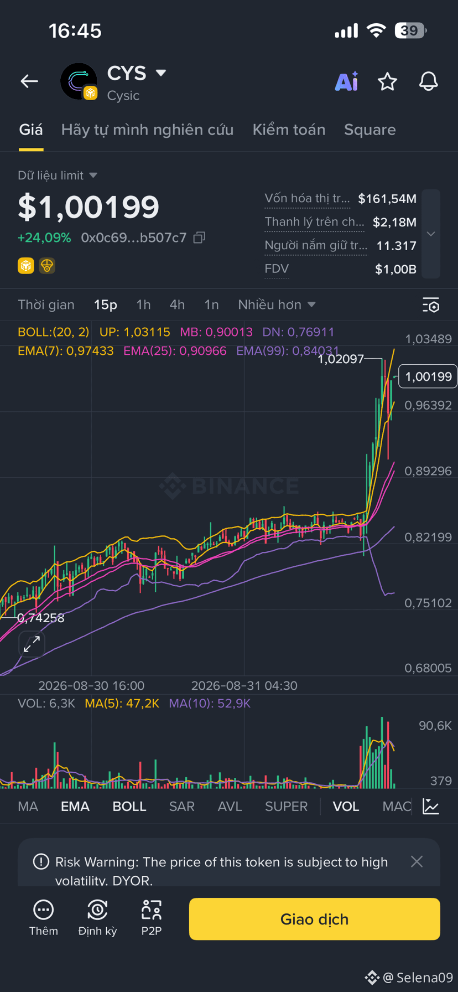The image size is (458, 992).
Task: Tap the MA(5): 47,2K volume legend
Action: tap(122, 704)
